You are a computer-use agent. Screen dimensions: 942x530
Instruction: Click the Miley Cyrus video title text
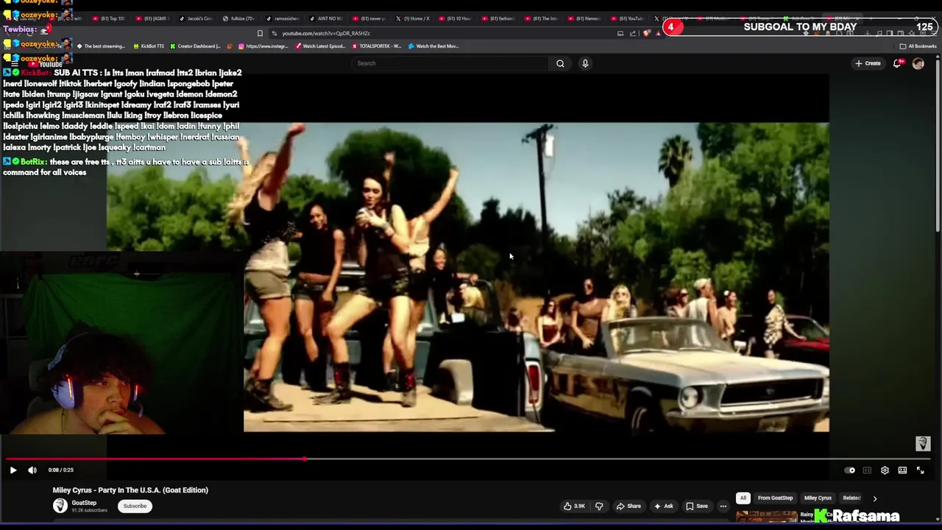point(130,490)
